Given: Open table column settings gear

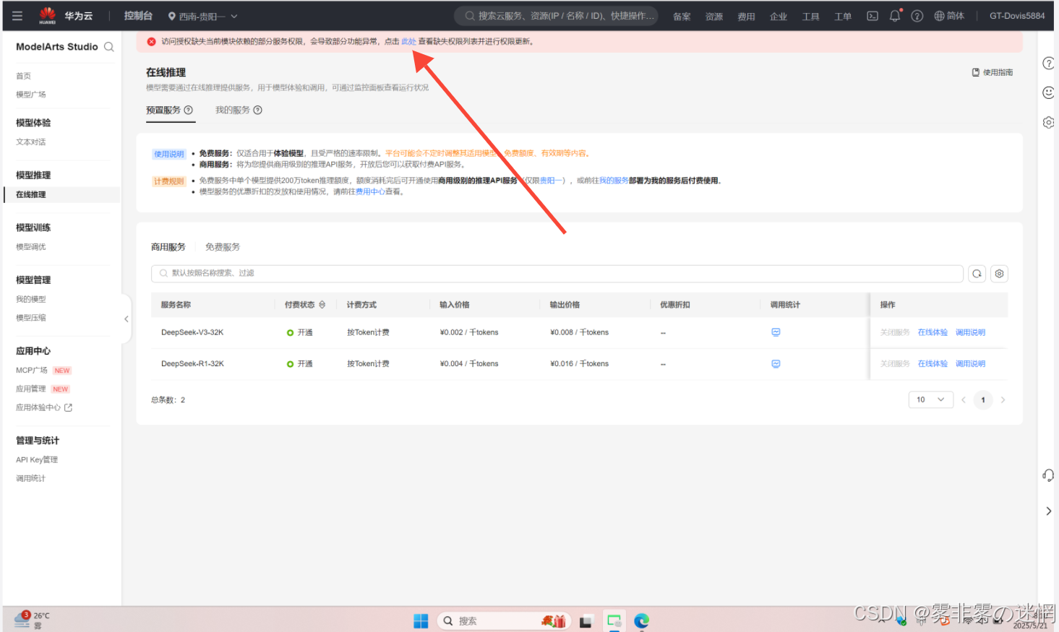Looking at the screenshot, I should click(999, 274).
